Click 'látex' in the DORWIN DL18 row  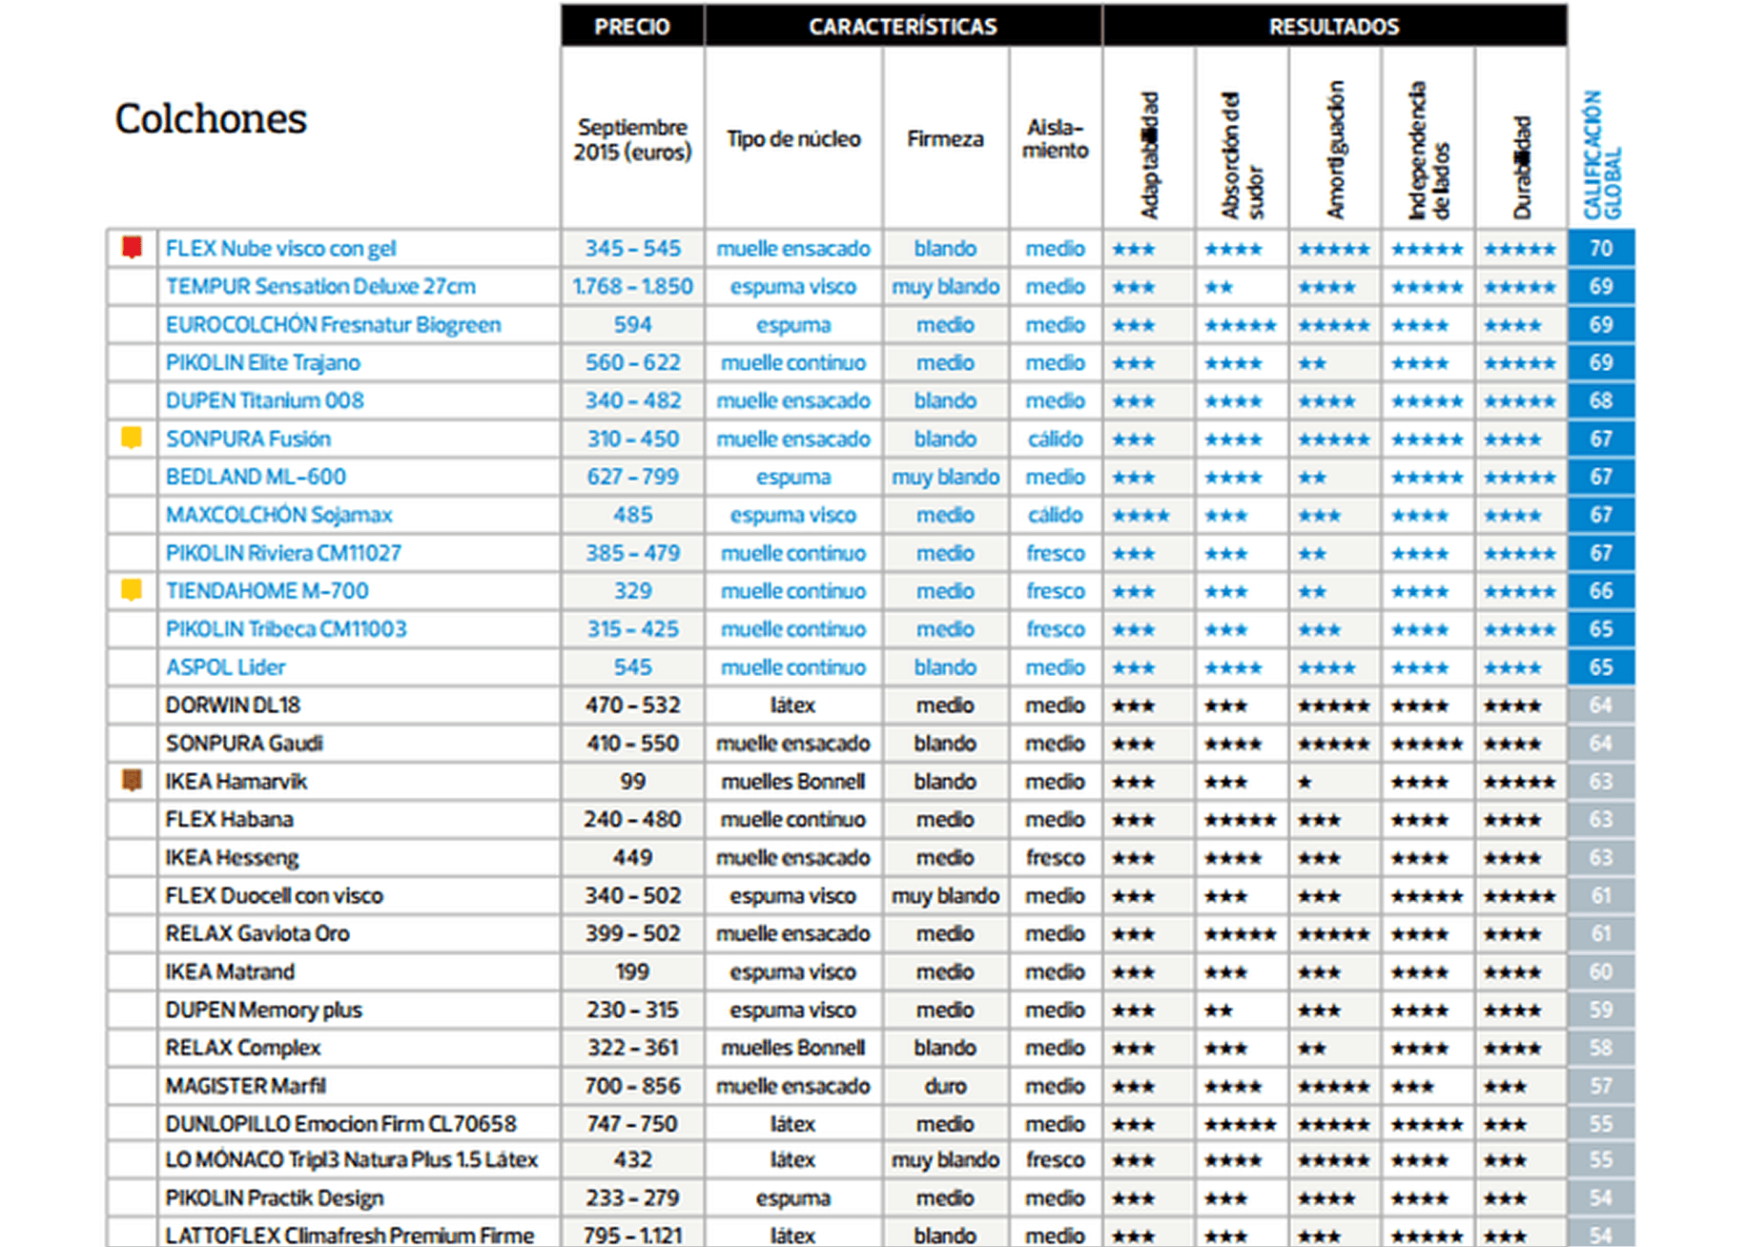pyautogui.click(x=793, y=705)
